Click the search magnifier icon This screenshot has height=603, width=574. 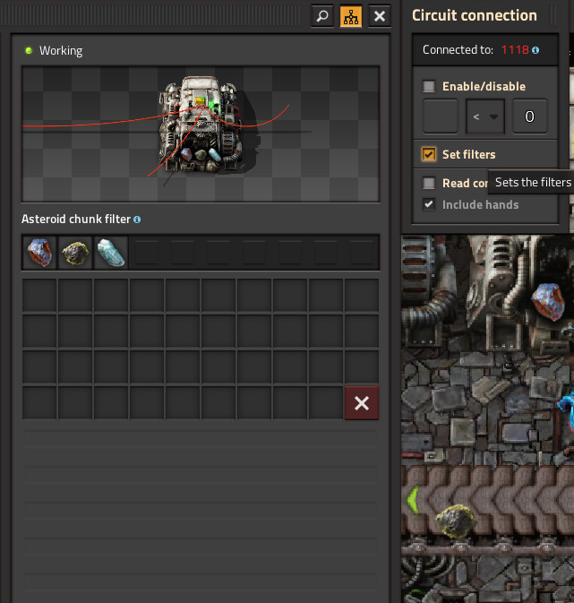coord(322,16)
